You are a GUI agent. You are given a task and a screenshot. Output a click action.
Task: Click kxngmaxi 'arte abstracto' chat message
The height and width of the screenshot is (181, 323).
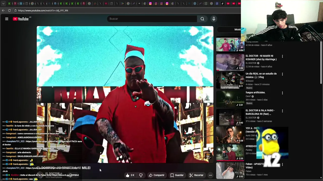19,152
